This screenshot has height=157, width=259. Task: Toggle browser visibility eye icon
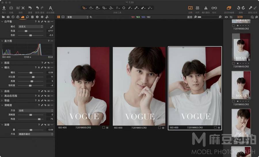point(226,17)
